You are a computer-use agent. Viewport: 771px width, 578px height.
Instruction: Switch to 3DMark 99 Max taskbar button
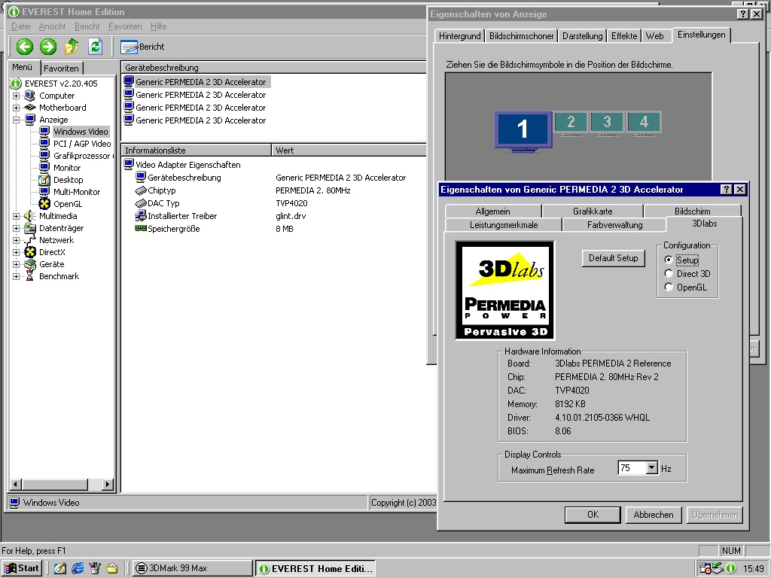coord(192,568)
